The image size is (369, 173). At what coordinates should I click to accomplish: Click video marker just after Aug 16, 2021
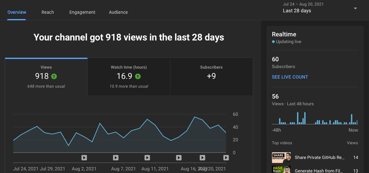(x=202, y=158)
